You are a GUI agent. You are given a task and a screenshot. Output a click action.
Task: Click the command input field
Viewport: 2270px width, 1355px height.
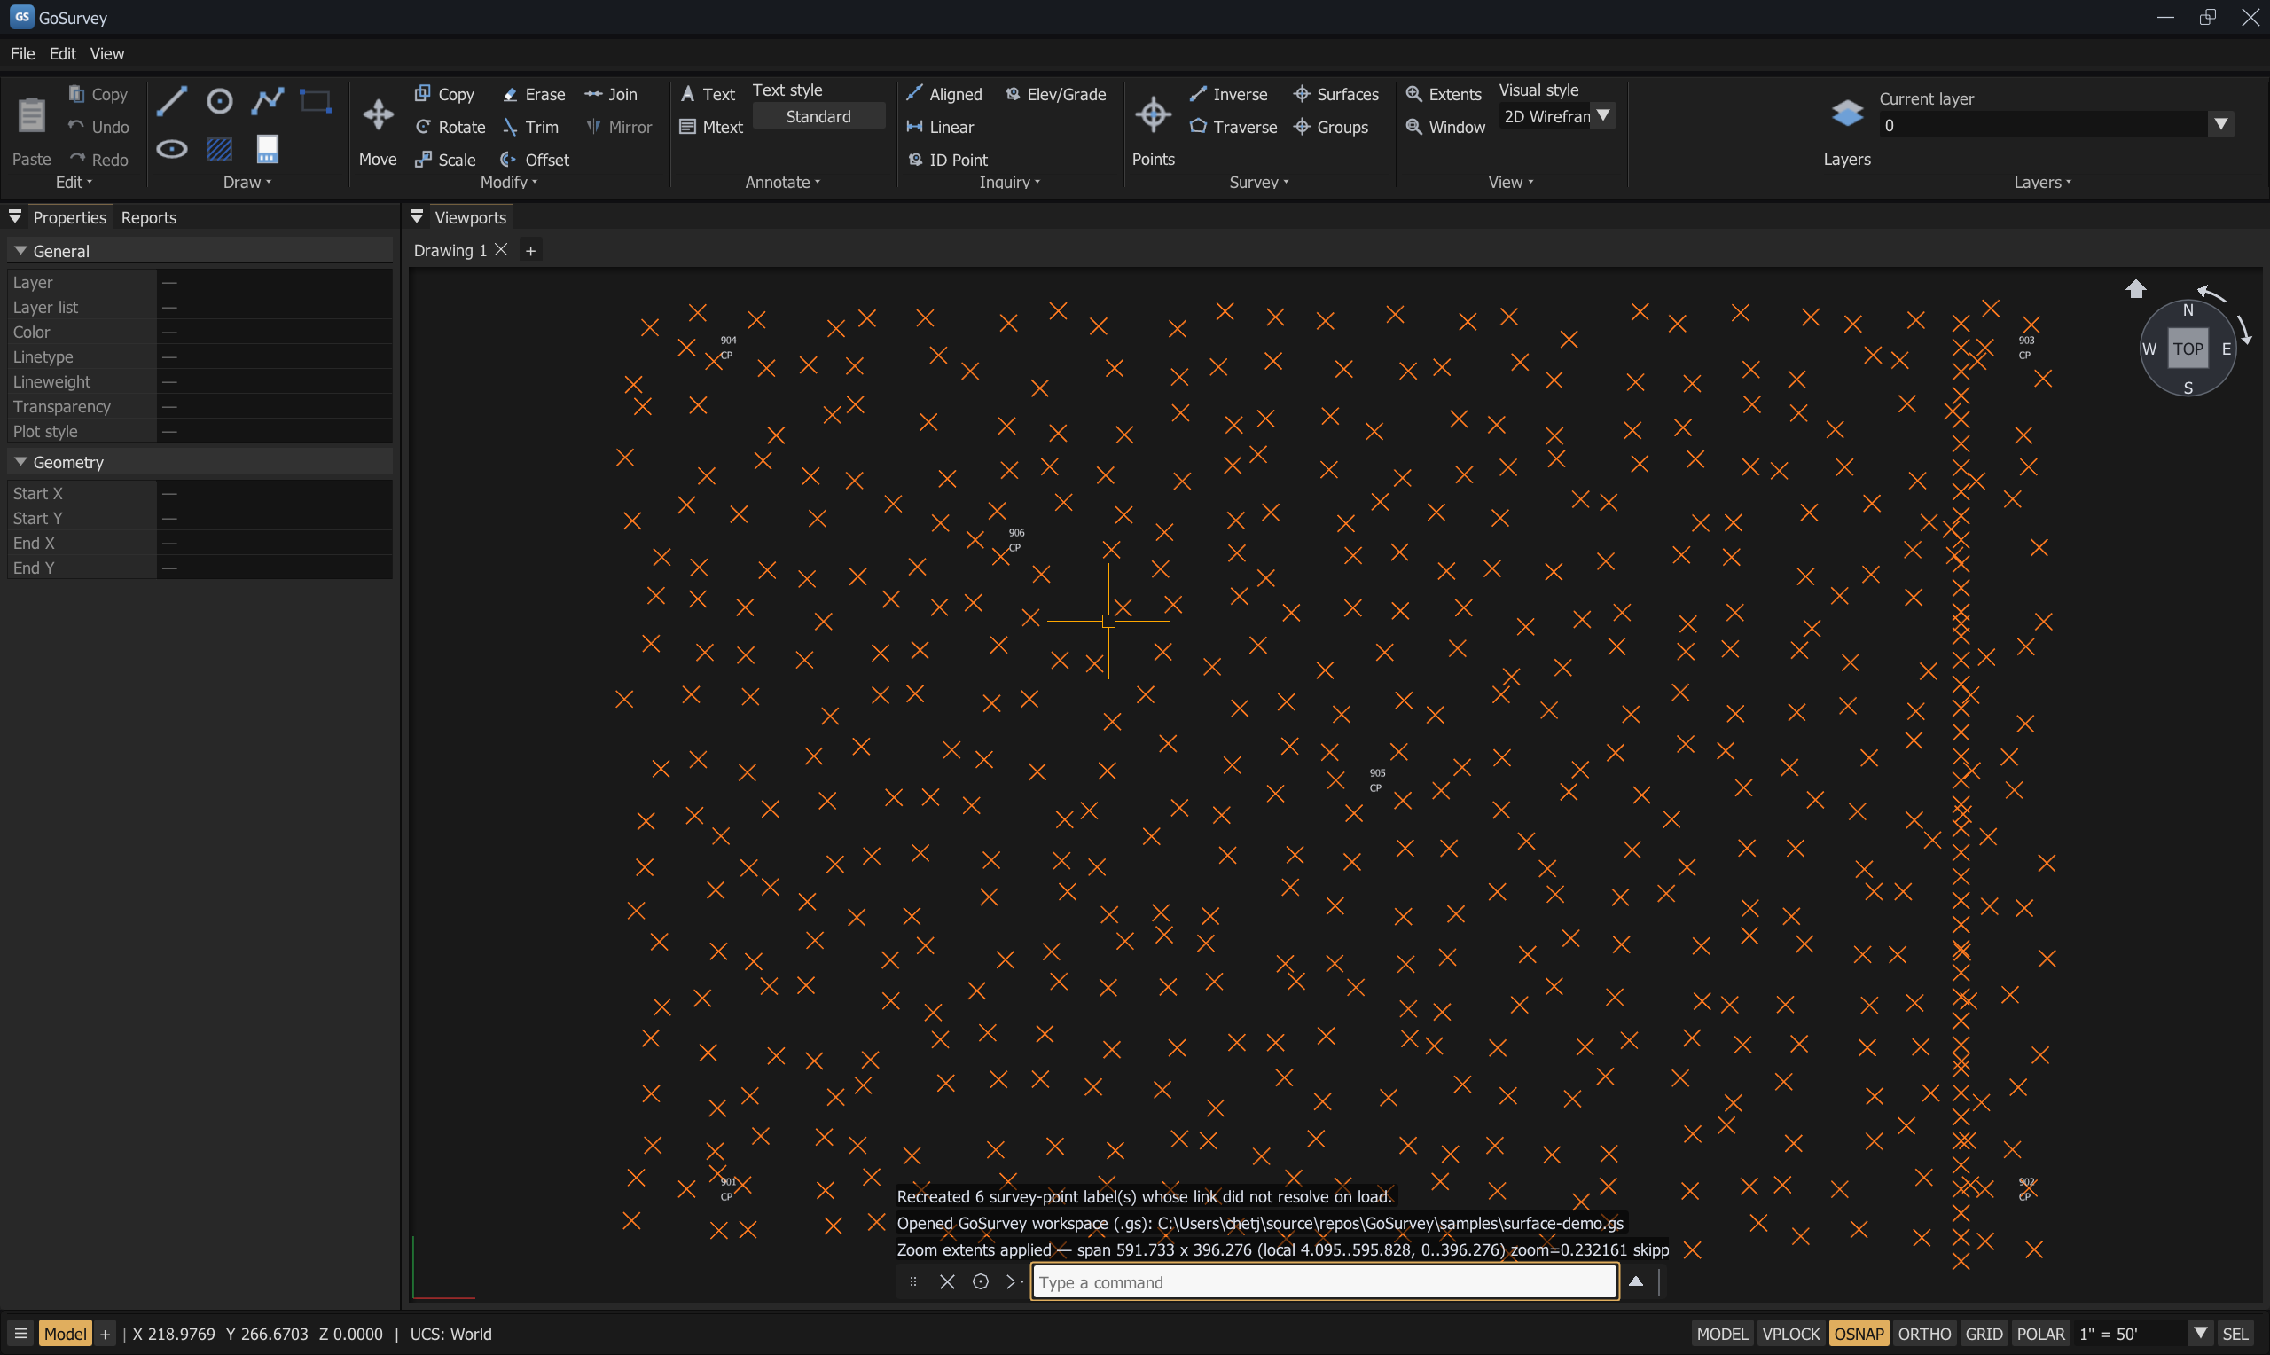tap(1326, 1282)
